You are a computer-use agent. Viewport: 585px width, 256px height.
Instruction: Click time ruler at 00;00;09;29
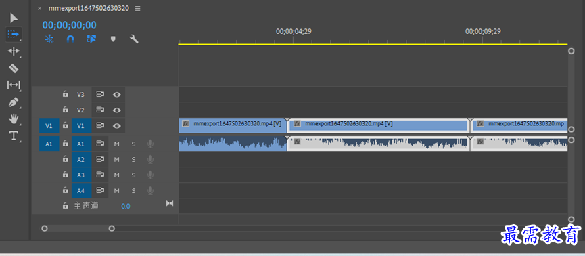click(482, 31)
